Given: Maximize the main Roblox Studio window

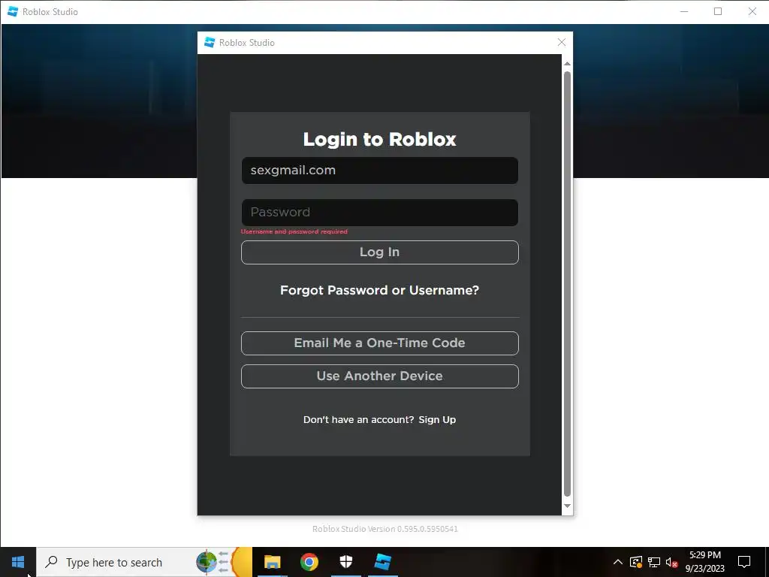Looking at the screenshot, I should pos(718,11).
